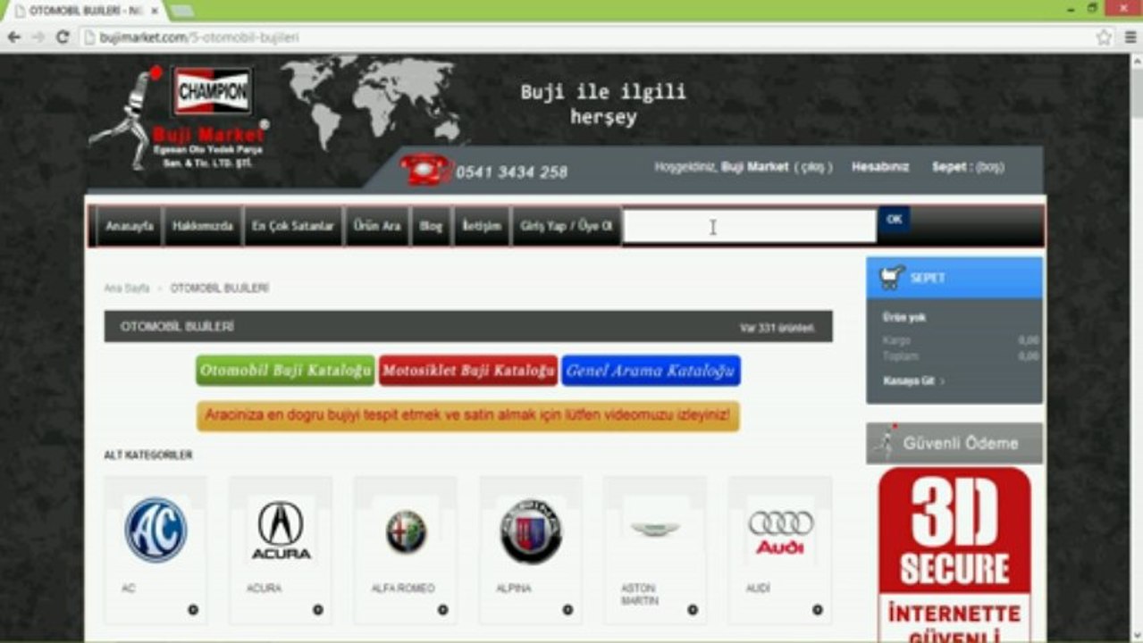This screenshot has height=643, width=1143.
Task: Open a new browser tab
Action: tap(181, 10)
